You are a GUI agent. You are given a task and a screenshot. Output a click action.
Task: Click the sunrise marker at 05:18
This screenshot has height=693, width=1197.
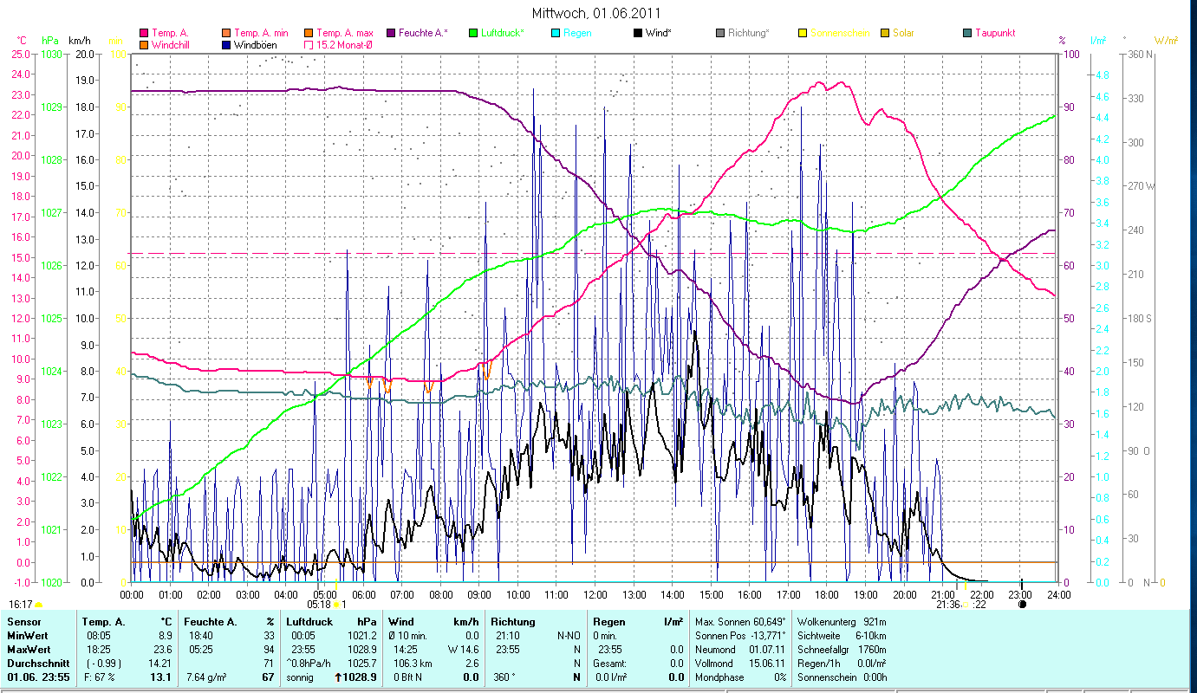pos(337,605)
